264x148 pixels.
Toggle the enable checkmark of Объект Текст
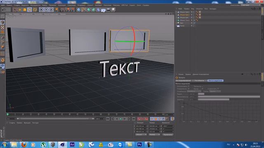194,20
